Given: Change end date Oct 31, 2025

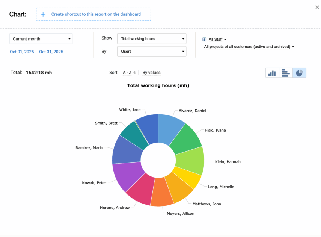Looking at the screenshot, I should click(51, 52).
